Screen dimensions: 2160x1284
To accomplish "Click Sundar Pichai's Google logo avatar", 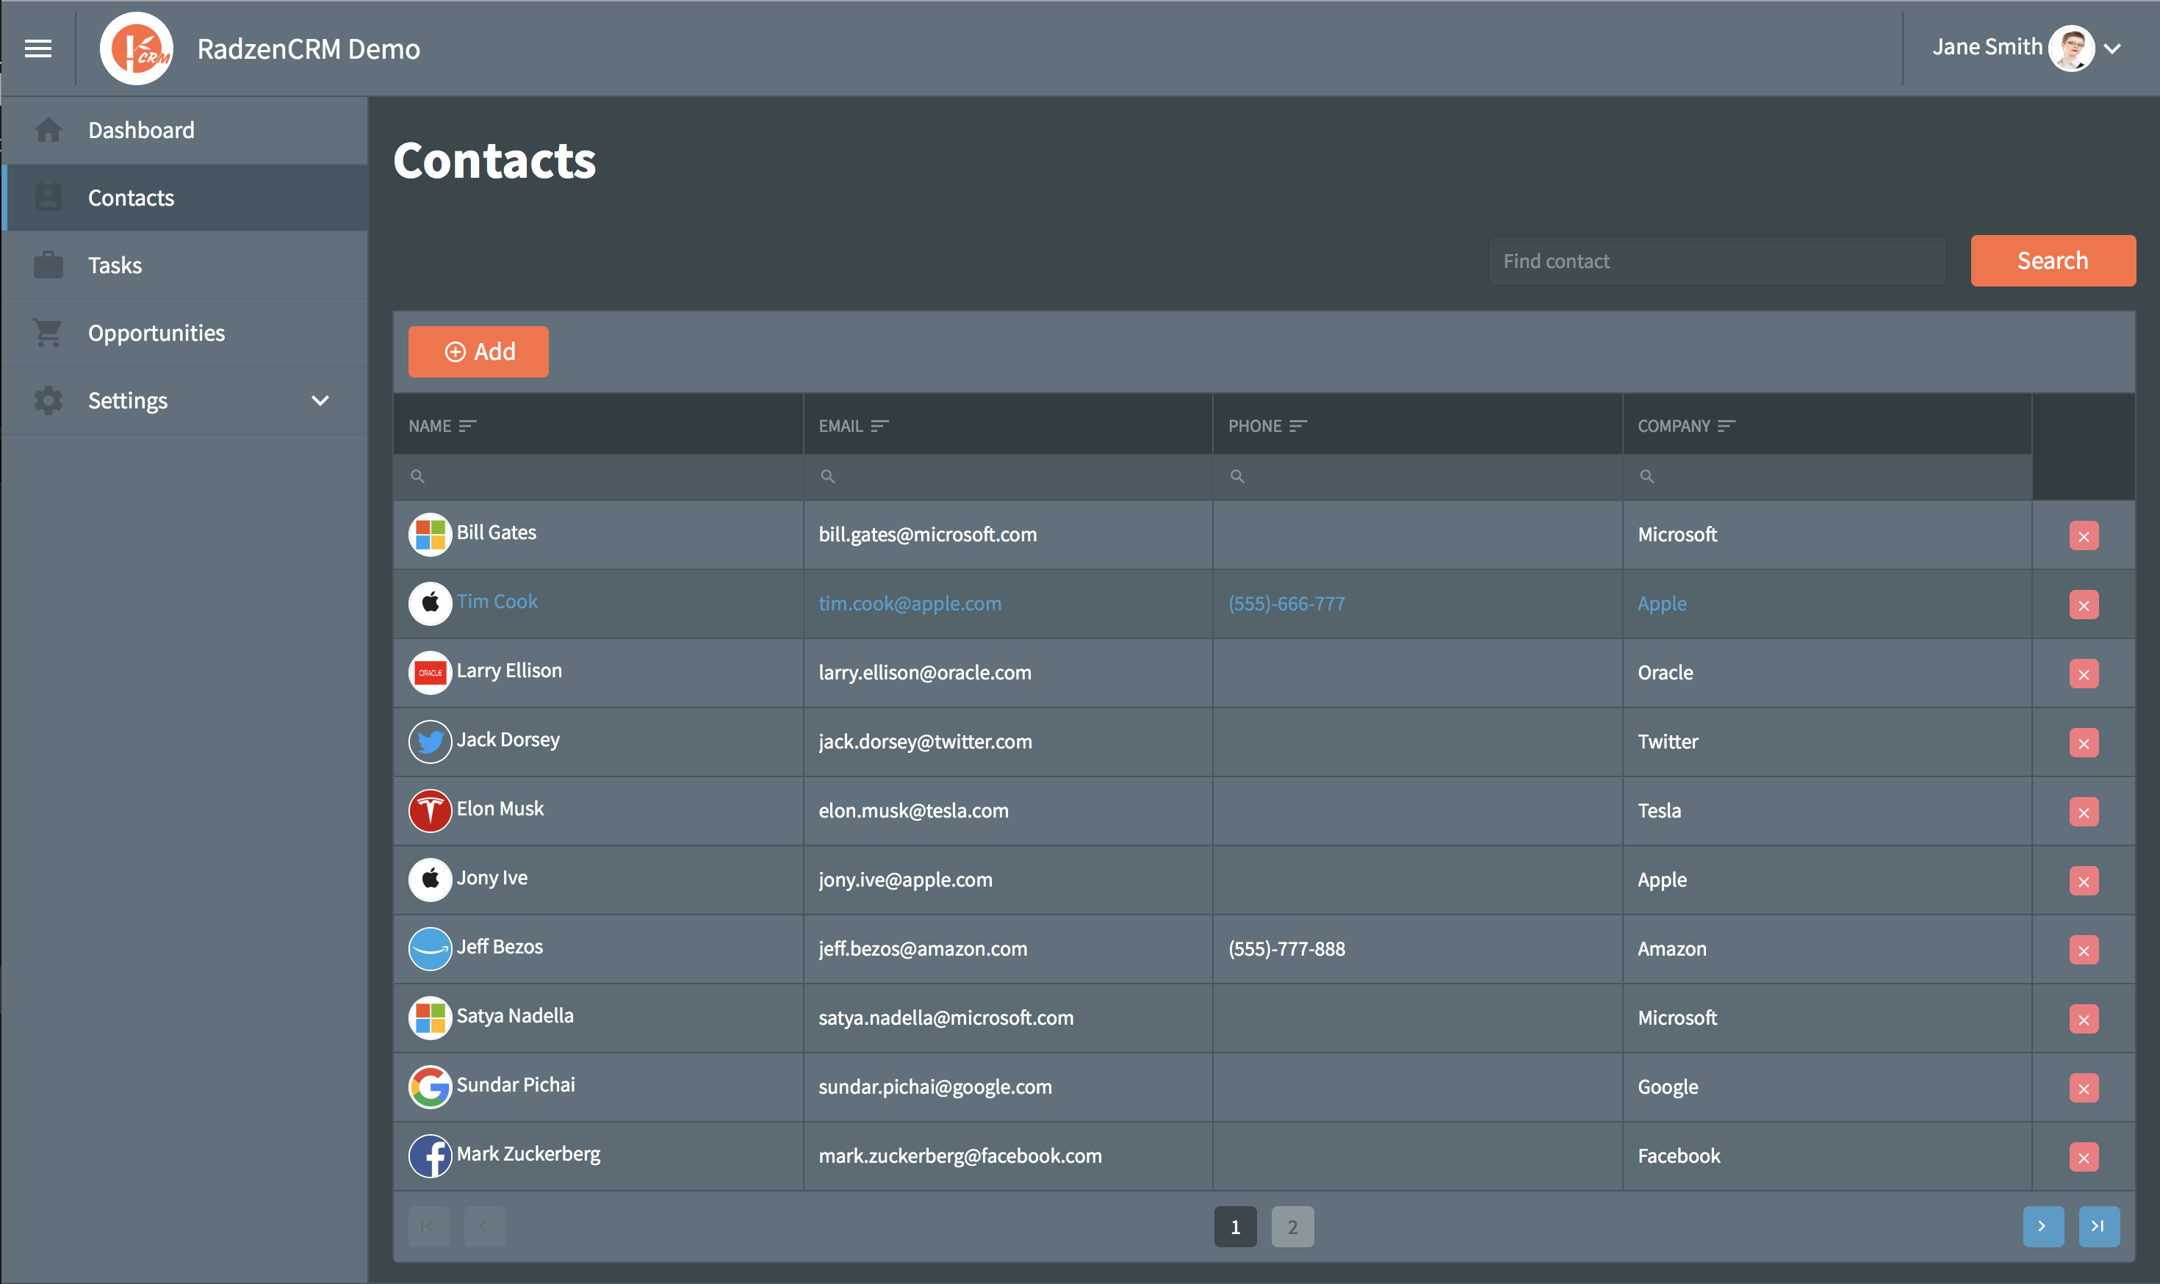I will 430,1086.
